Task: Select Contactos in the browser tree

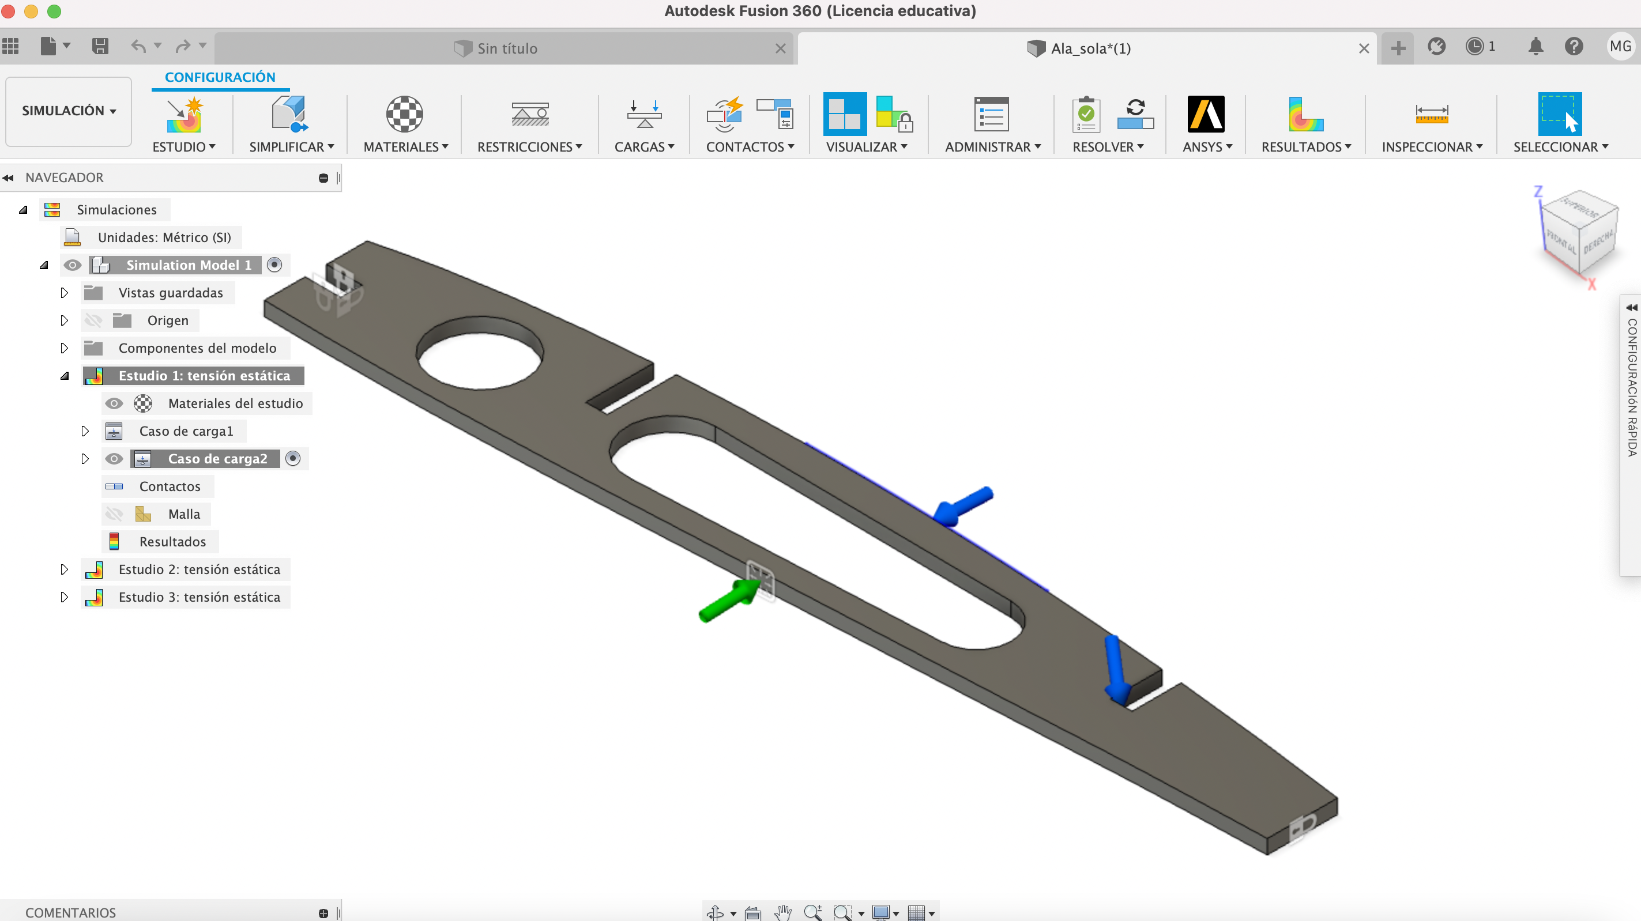Action: 170,486
